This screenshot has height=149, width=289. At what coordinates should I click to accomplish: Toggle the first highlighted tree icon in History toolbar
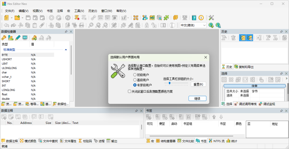[x=242, y=38]
